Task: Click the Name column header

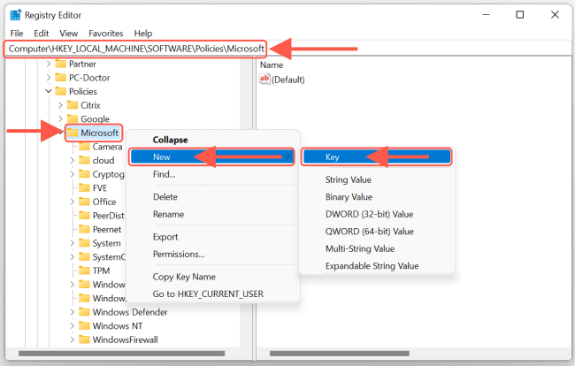Action: tap(272, 65)
